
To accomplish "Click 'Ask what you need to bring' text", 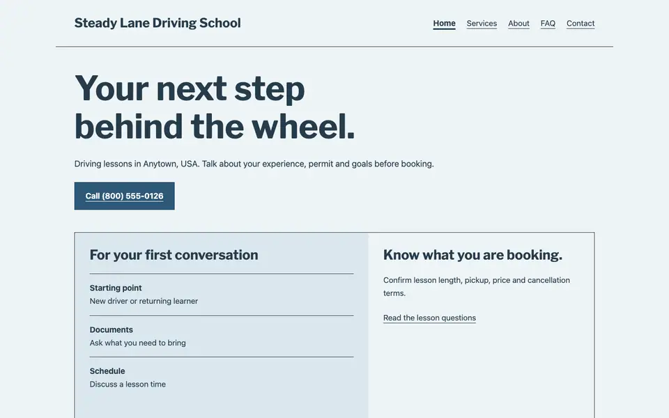I will (137, 343).
